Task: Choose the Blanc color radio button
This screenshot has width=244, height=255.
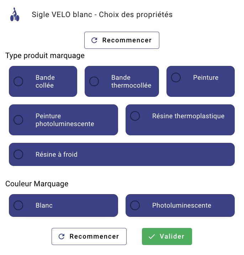Action: coord(18,205)
